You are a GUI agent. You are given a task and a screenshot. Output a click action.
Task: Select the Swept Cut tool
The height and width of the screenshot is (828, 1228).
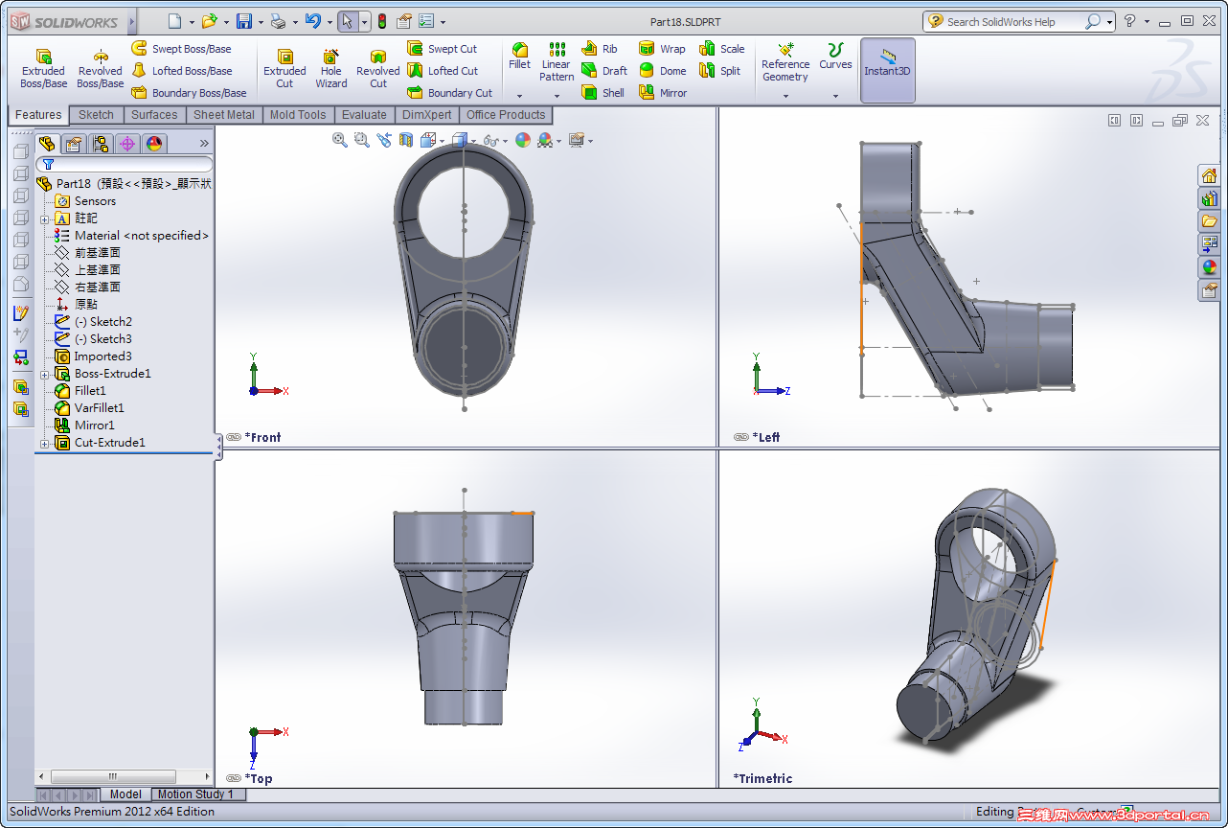(442, 49)
